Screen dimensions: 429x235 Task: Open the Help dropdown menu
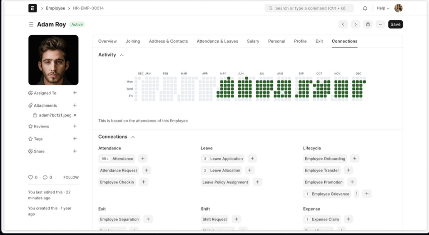point(383,8)
